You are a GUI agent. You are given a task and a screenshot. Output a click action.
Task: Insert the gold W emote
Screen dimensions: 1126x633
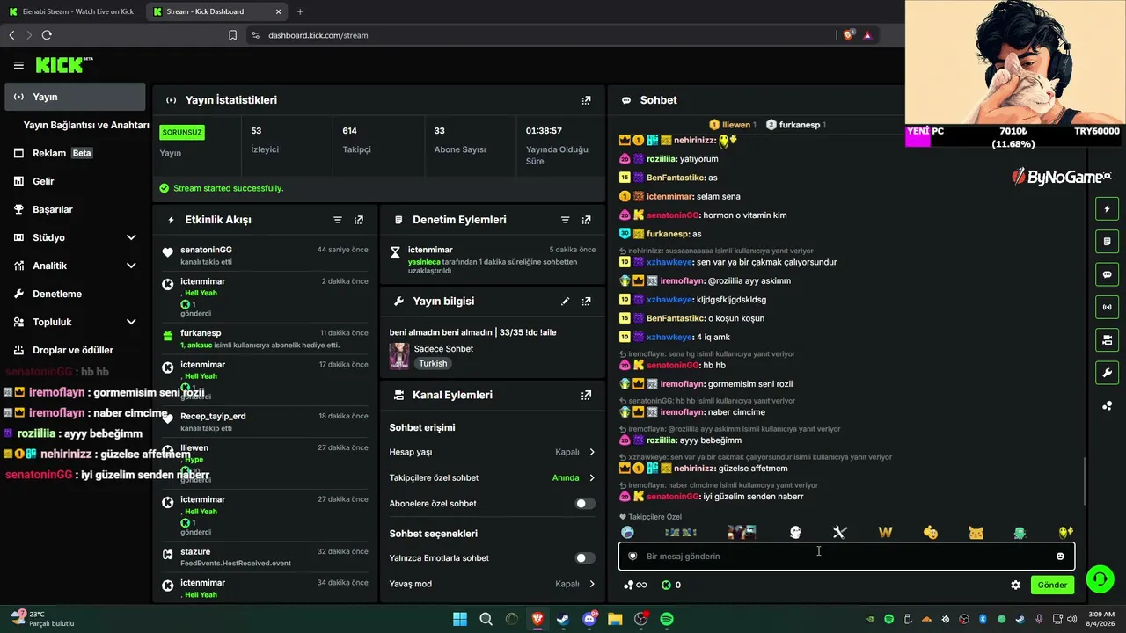pos(885,533)
